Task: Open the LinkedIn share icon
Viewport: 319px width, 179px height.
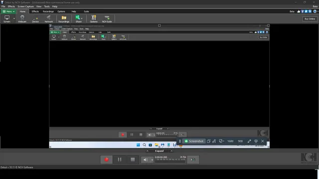Action: click(310, 11)
